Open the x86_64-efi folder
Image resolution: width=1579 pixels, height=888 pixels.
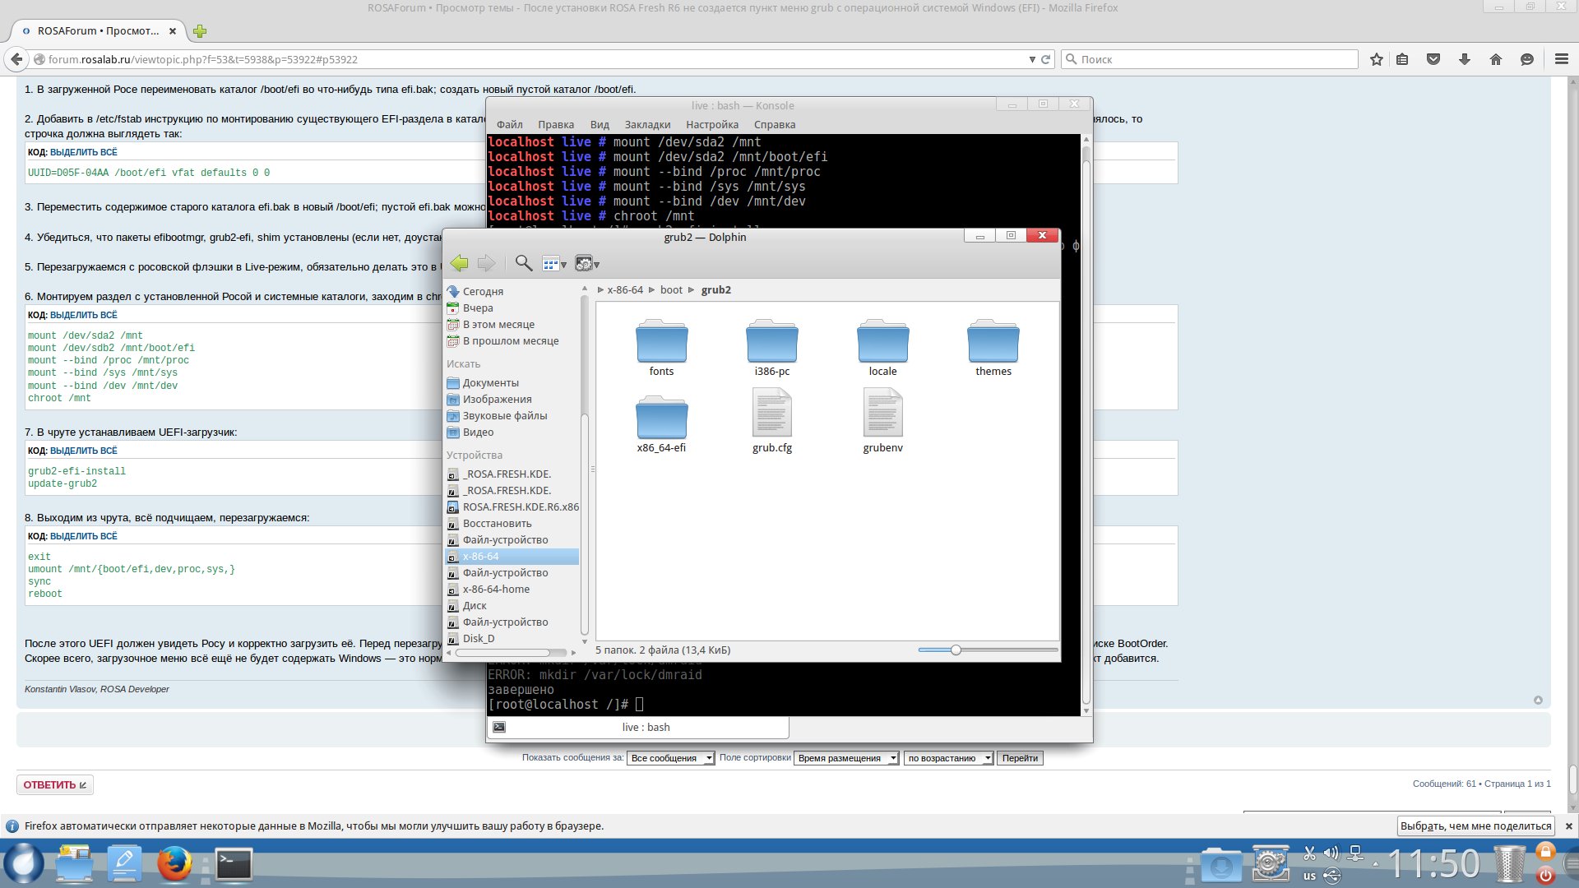click(661, 419)
